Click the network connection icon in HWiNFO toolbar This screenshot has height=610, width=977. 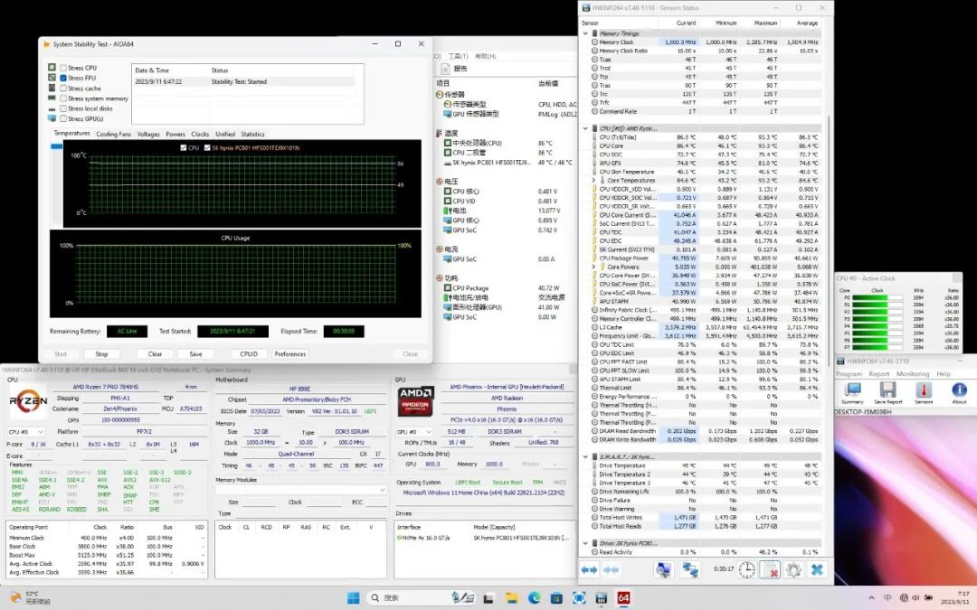(x=689, y=569)
